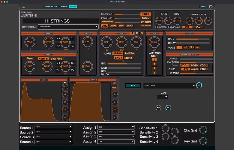
Task: Select the LFO random wave icon
Action: pyautogui.click(x=197, y=47)
